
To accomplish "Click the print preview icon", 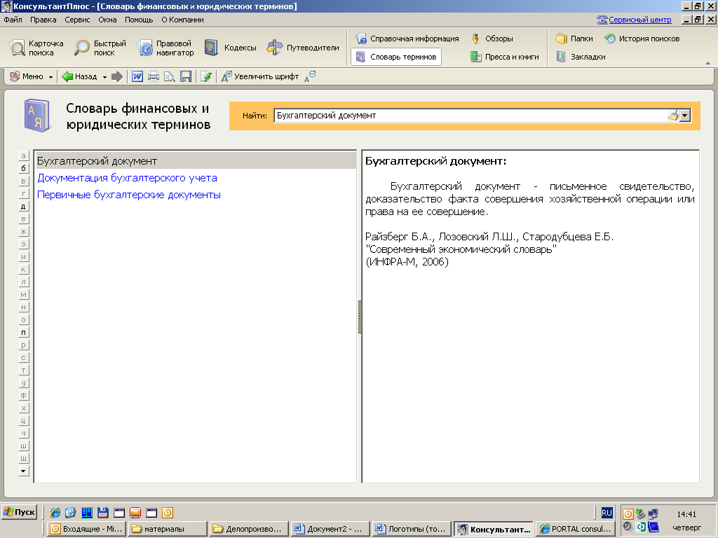I will pyautogui.click(x=170, y=76).
